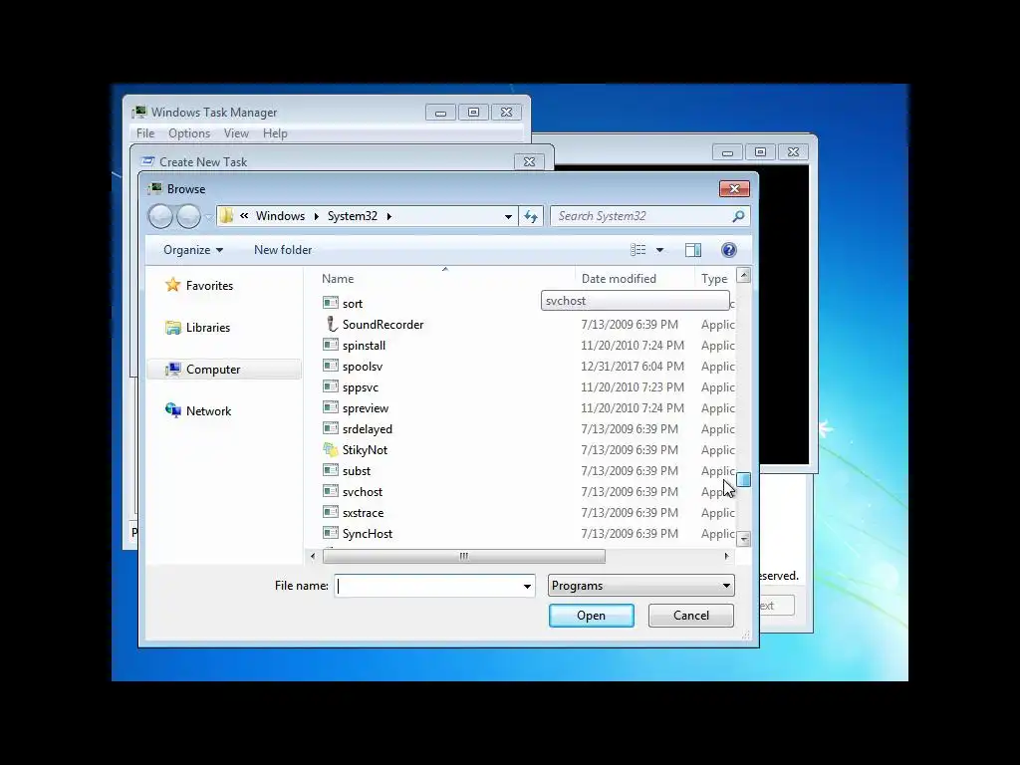This screenshot has height=765, width=1020.
Task: Select the sxstrace application icon
Action: coord(331,512)
